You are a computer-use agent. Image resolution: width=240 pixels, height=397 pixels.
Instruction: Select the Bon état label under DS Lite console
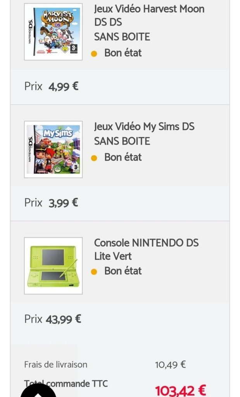coord(123,271)
